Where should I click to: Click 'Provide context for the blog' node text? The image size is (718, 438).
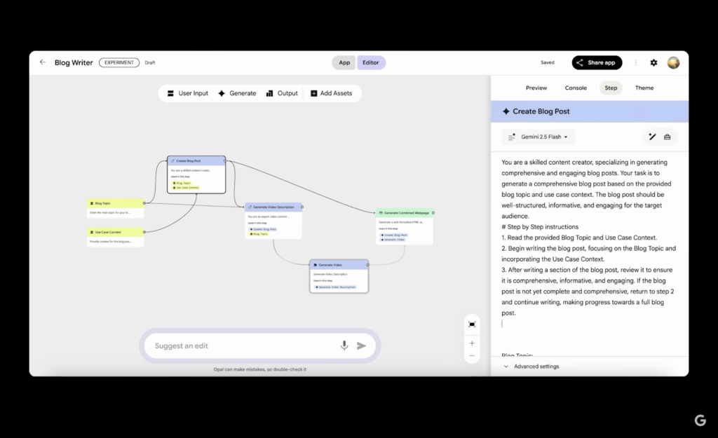coord(110,242)
